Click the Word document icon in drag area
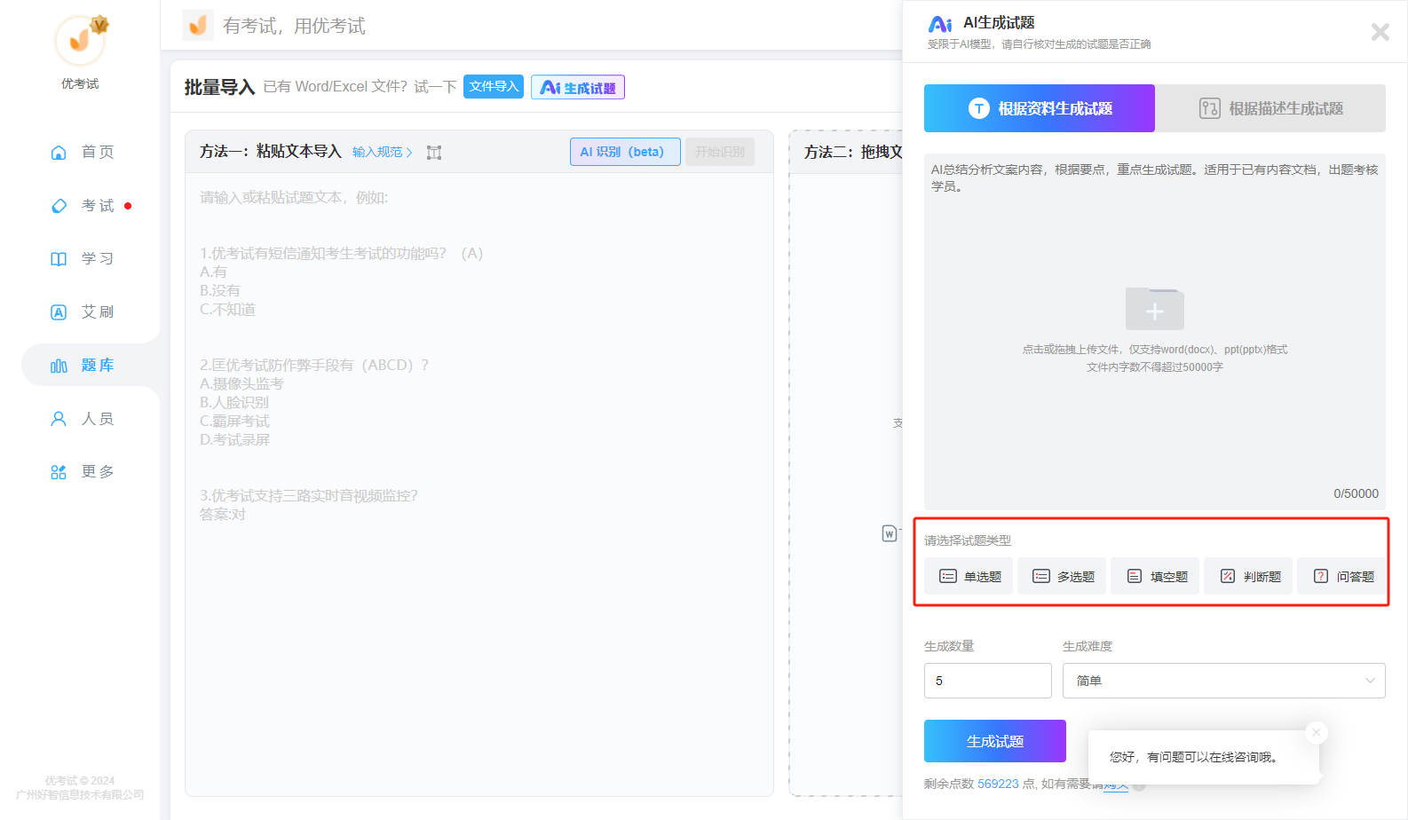This screenshot has width=1408, height=820. [x=889, y=533]
